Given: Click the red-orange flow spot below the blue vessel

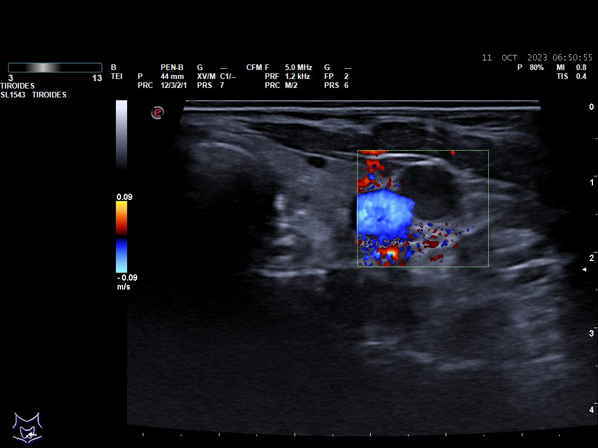Looking at the screenshot, I should pos(388,254).
